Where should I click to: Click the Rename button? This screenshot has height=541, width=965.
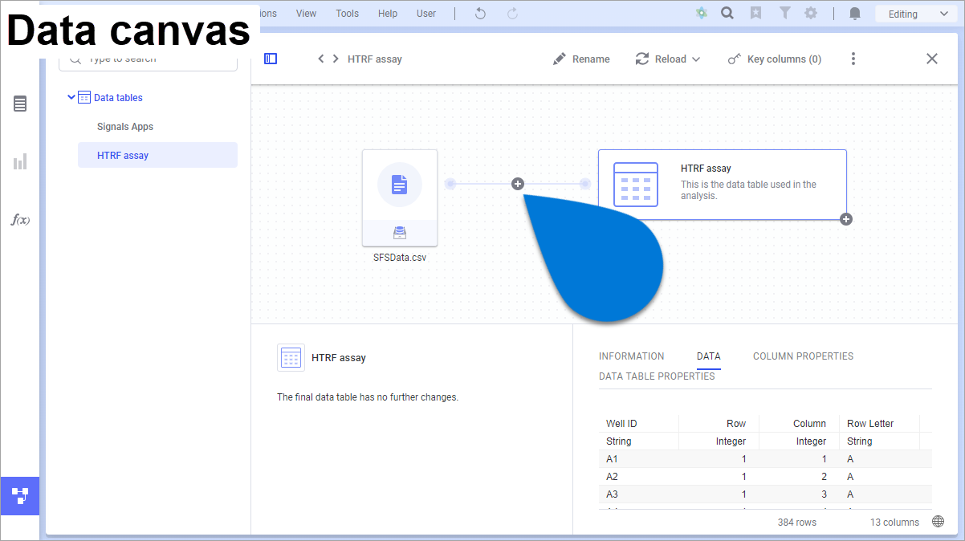tap(581, 59)
